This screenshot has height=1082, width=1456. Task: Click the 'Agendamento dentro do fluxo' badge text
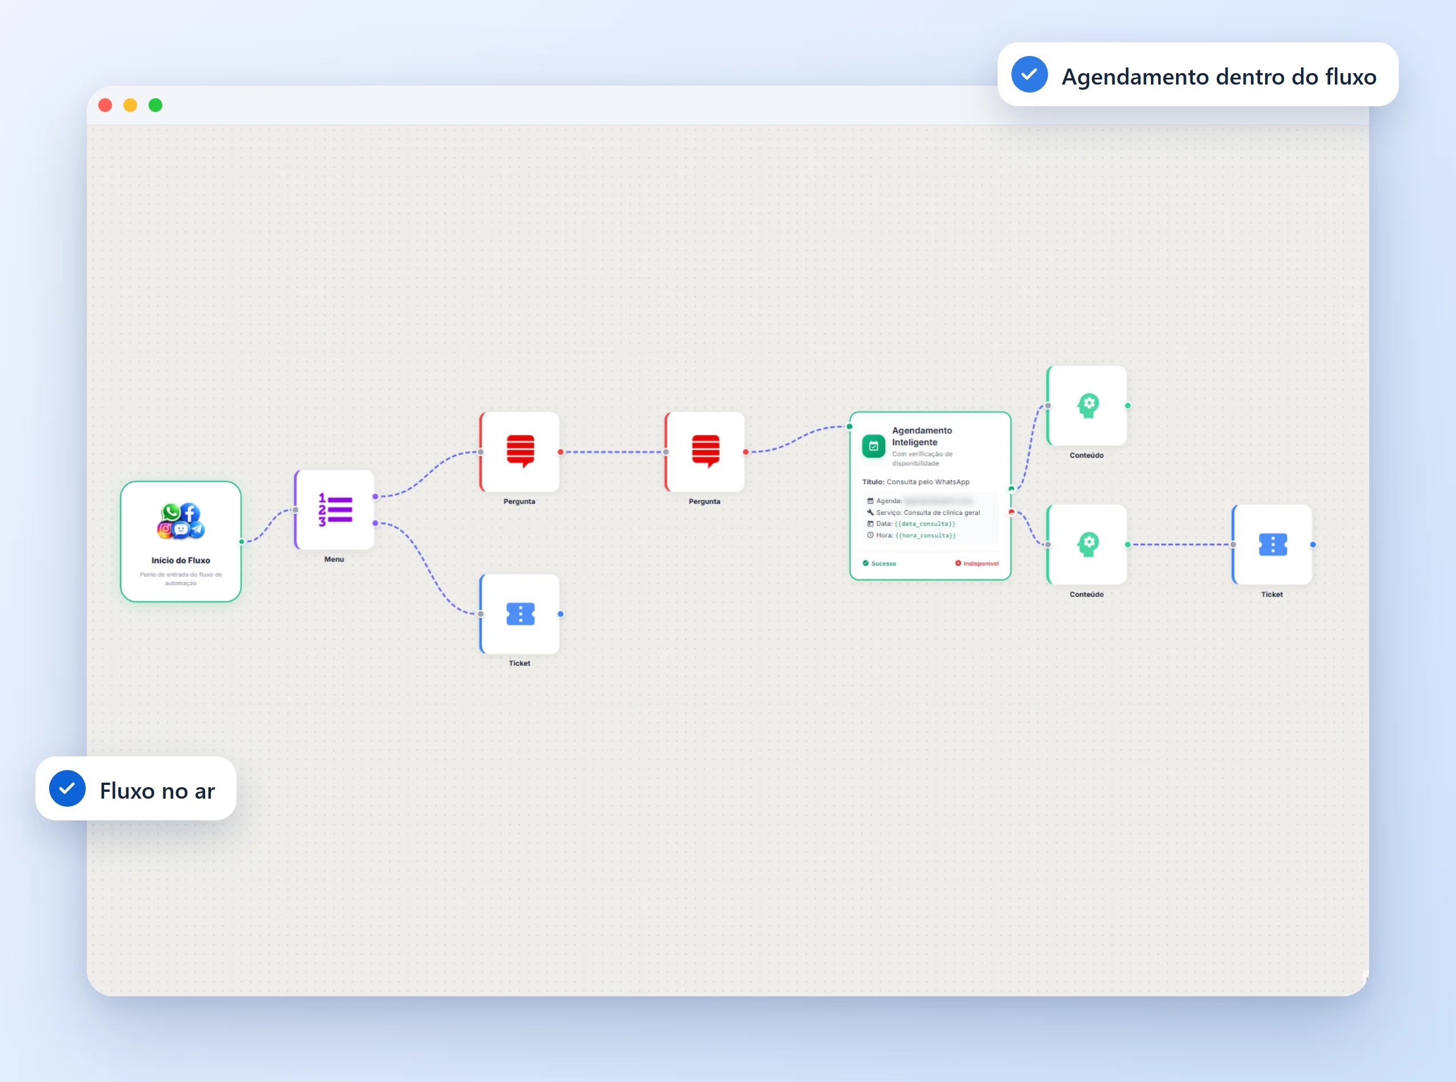click(1219, 77)
